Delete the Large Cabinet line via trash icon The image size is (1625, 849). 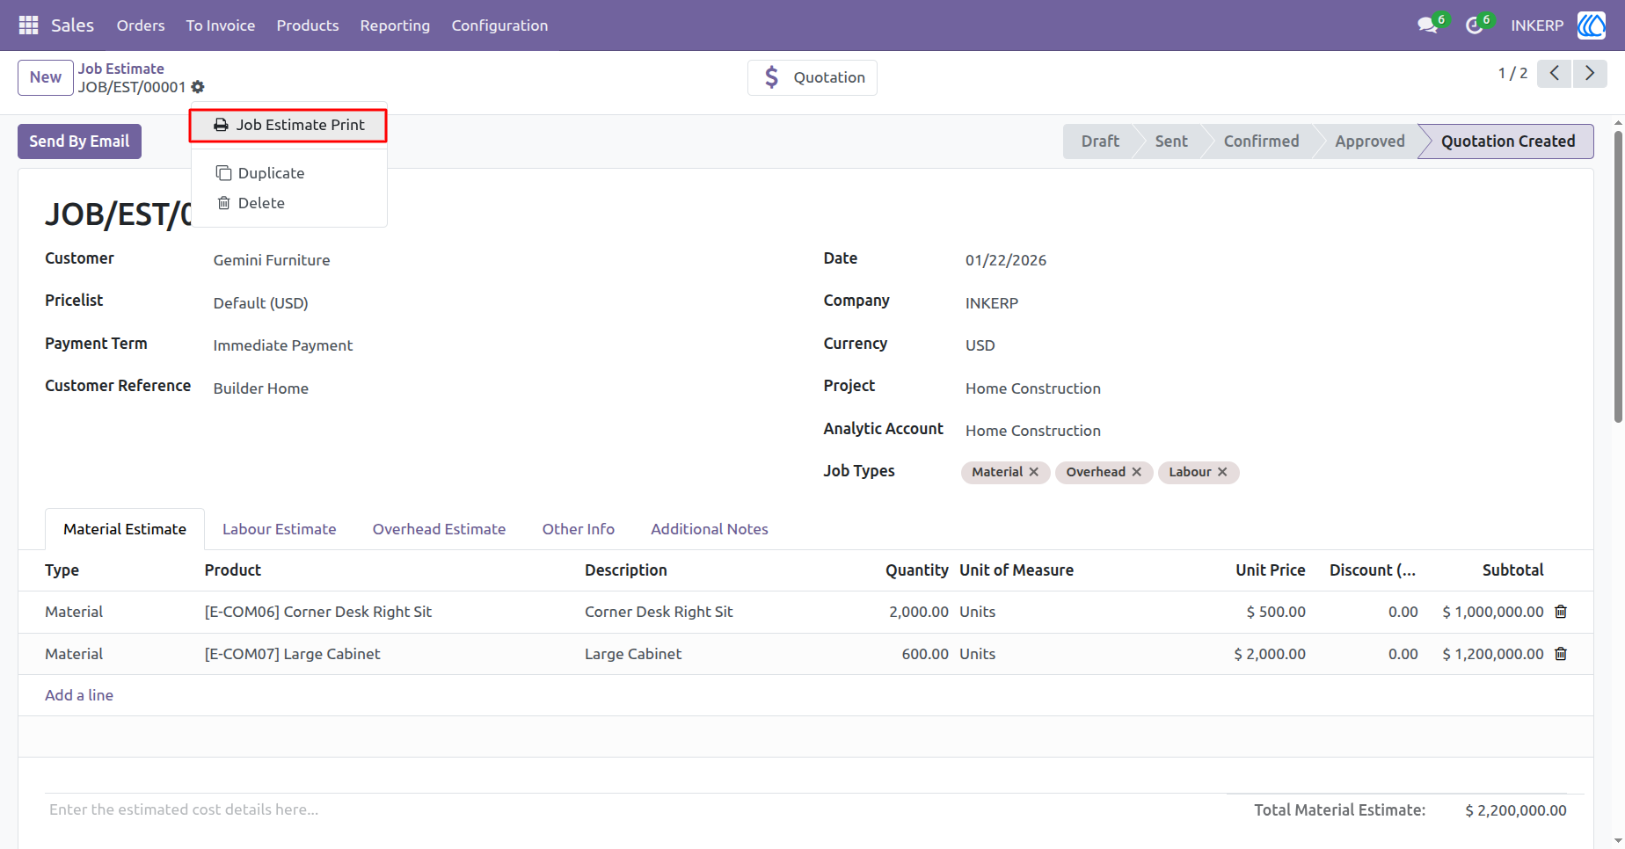point(1561,654)
